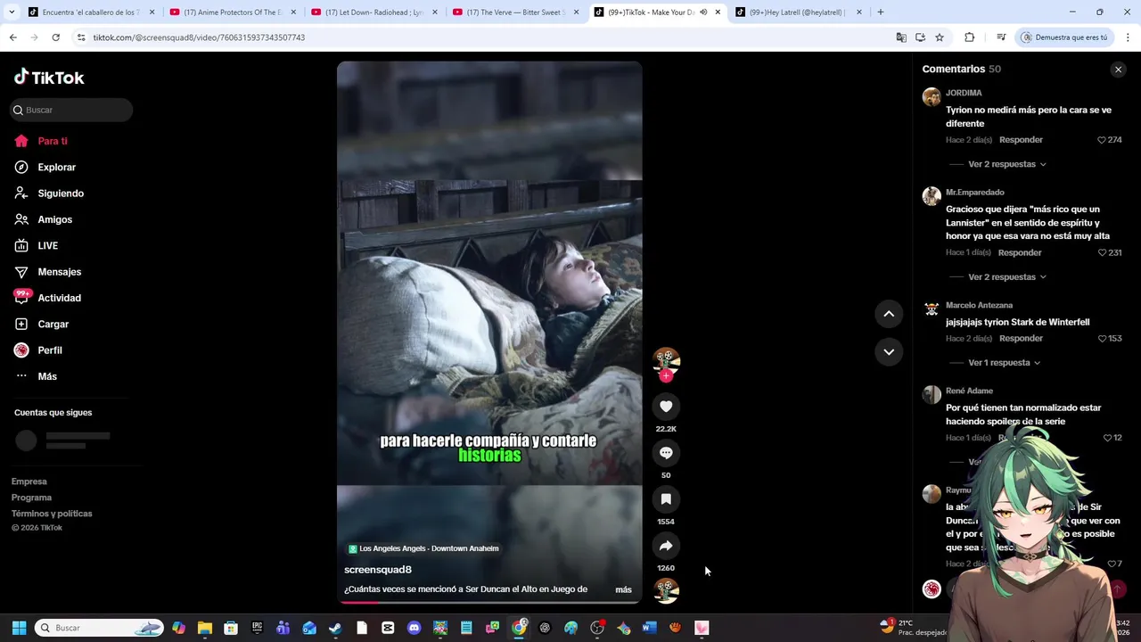This screenshot has width=1141, height=642.
Task: Open comments via the speech bubble icon
Action: (666, 453)
